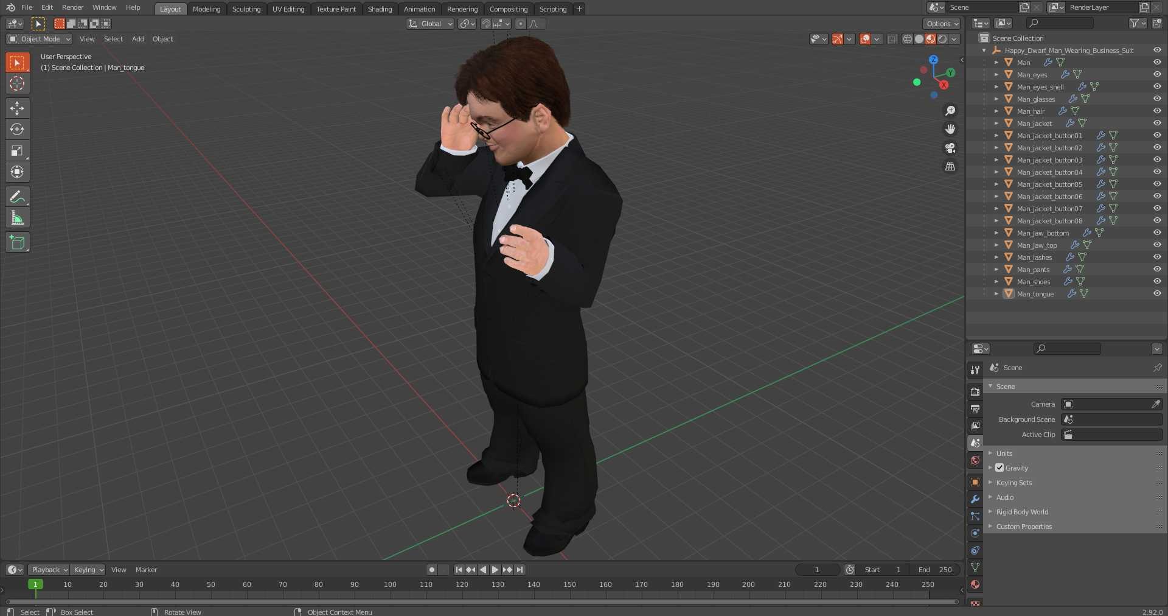Select the Add Cube tool

[x=17, y=242]
